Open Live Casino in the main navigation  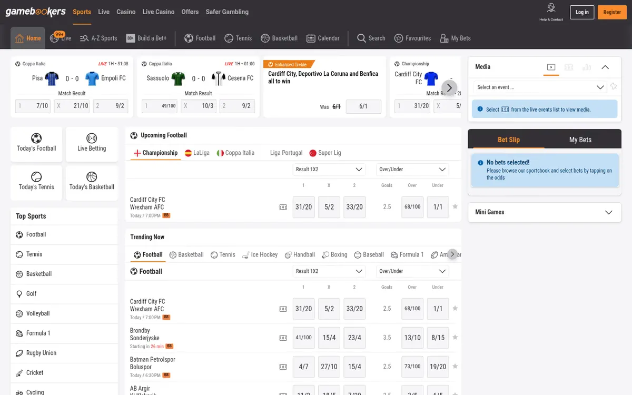coord(158,12)
